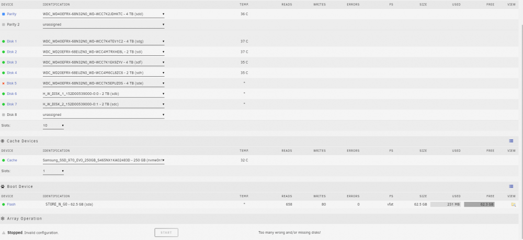
Task: Open the Disk 7 H_W_DISK_2 dropdown
Action: coord(104,104)
